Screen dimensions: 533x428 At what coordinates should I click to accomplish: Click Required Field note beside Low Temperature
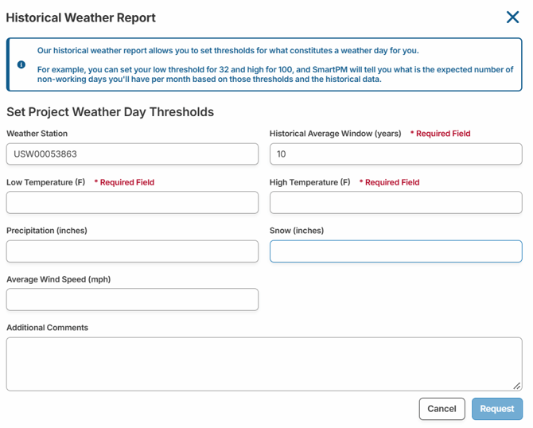coord(124,182)
